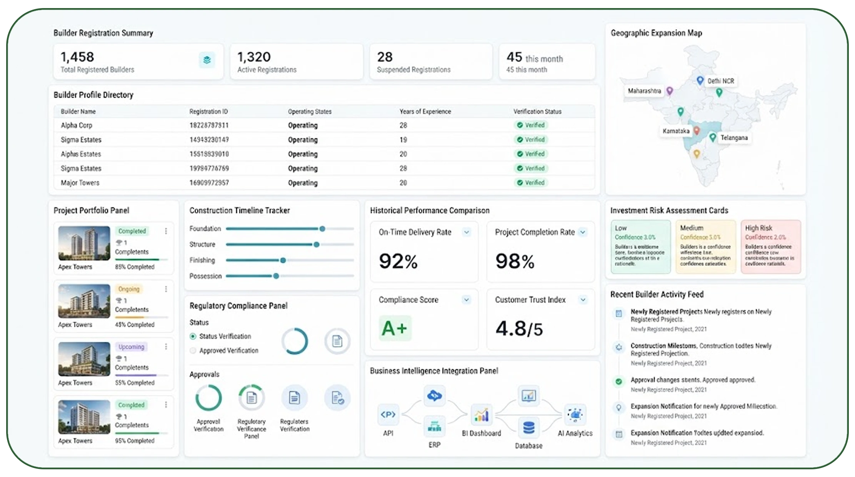Click the AI Analytics icon
The width and height of the screenshot is (855, 477).
(575, 415)
